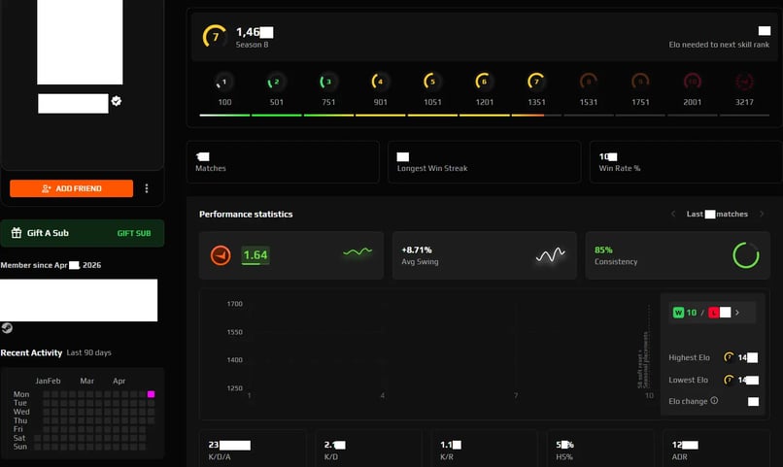Screen dimensions: 783x467
Task: Open the three-dot options menu beside Add Friend
Action: point(147,188)
